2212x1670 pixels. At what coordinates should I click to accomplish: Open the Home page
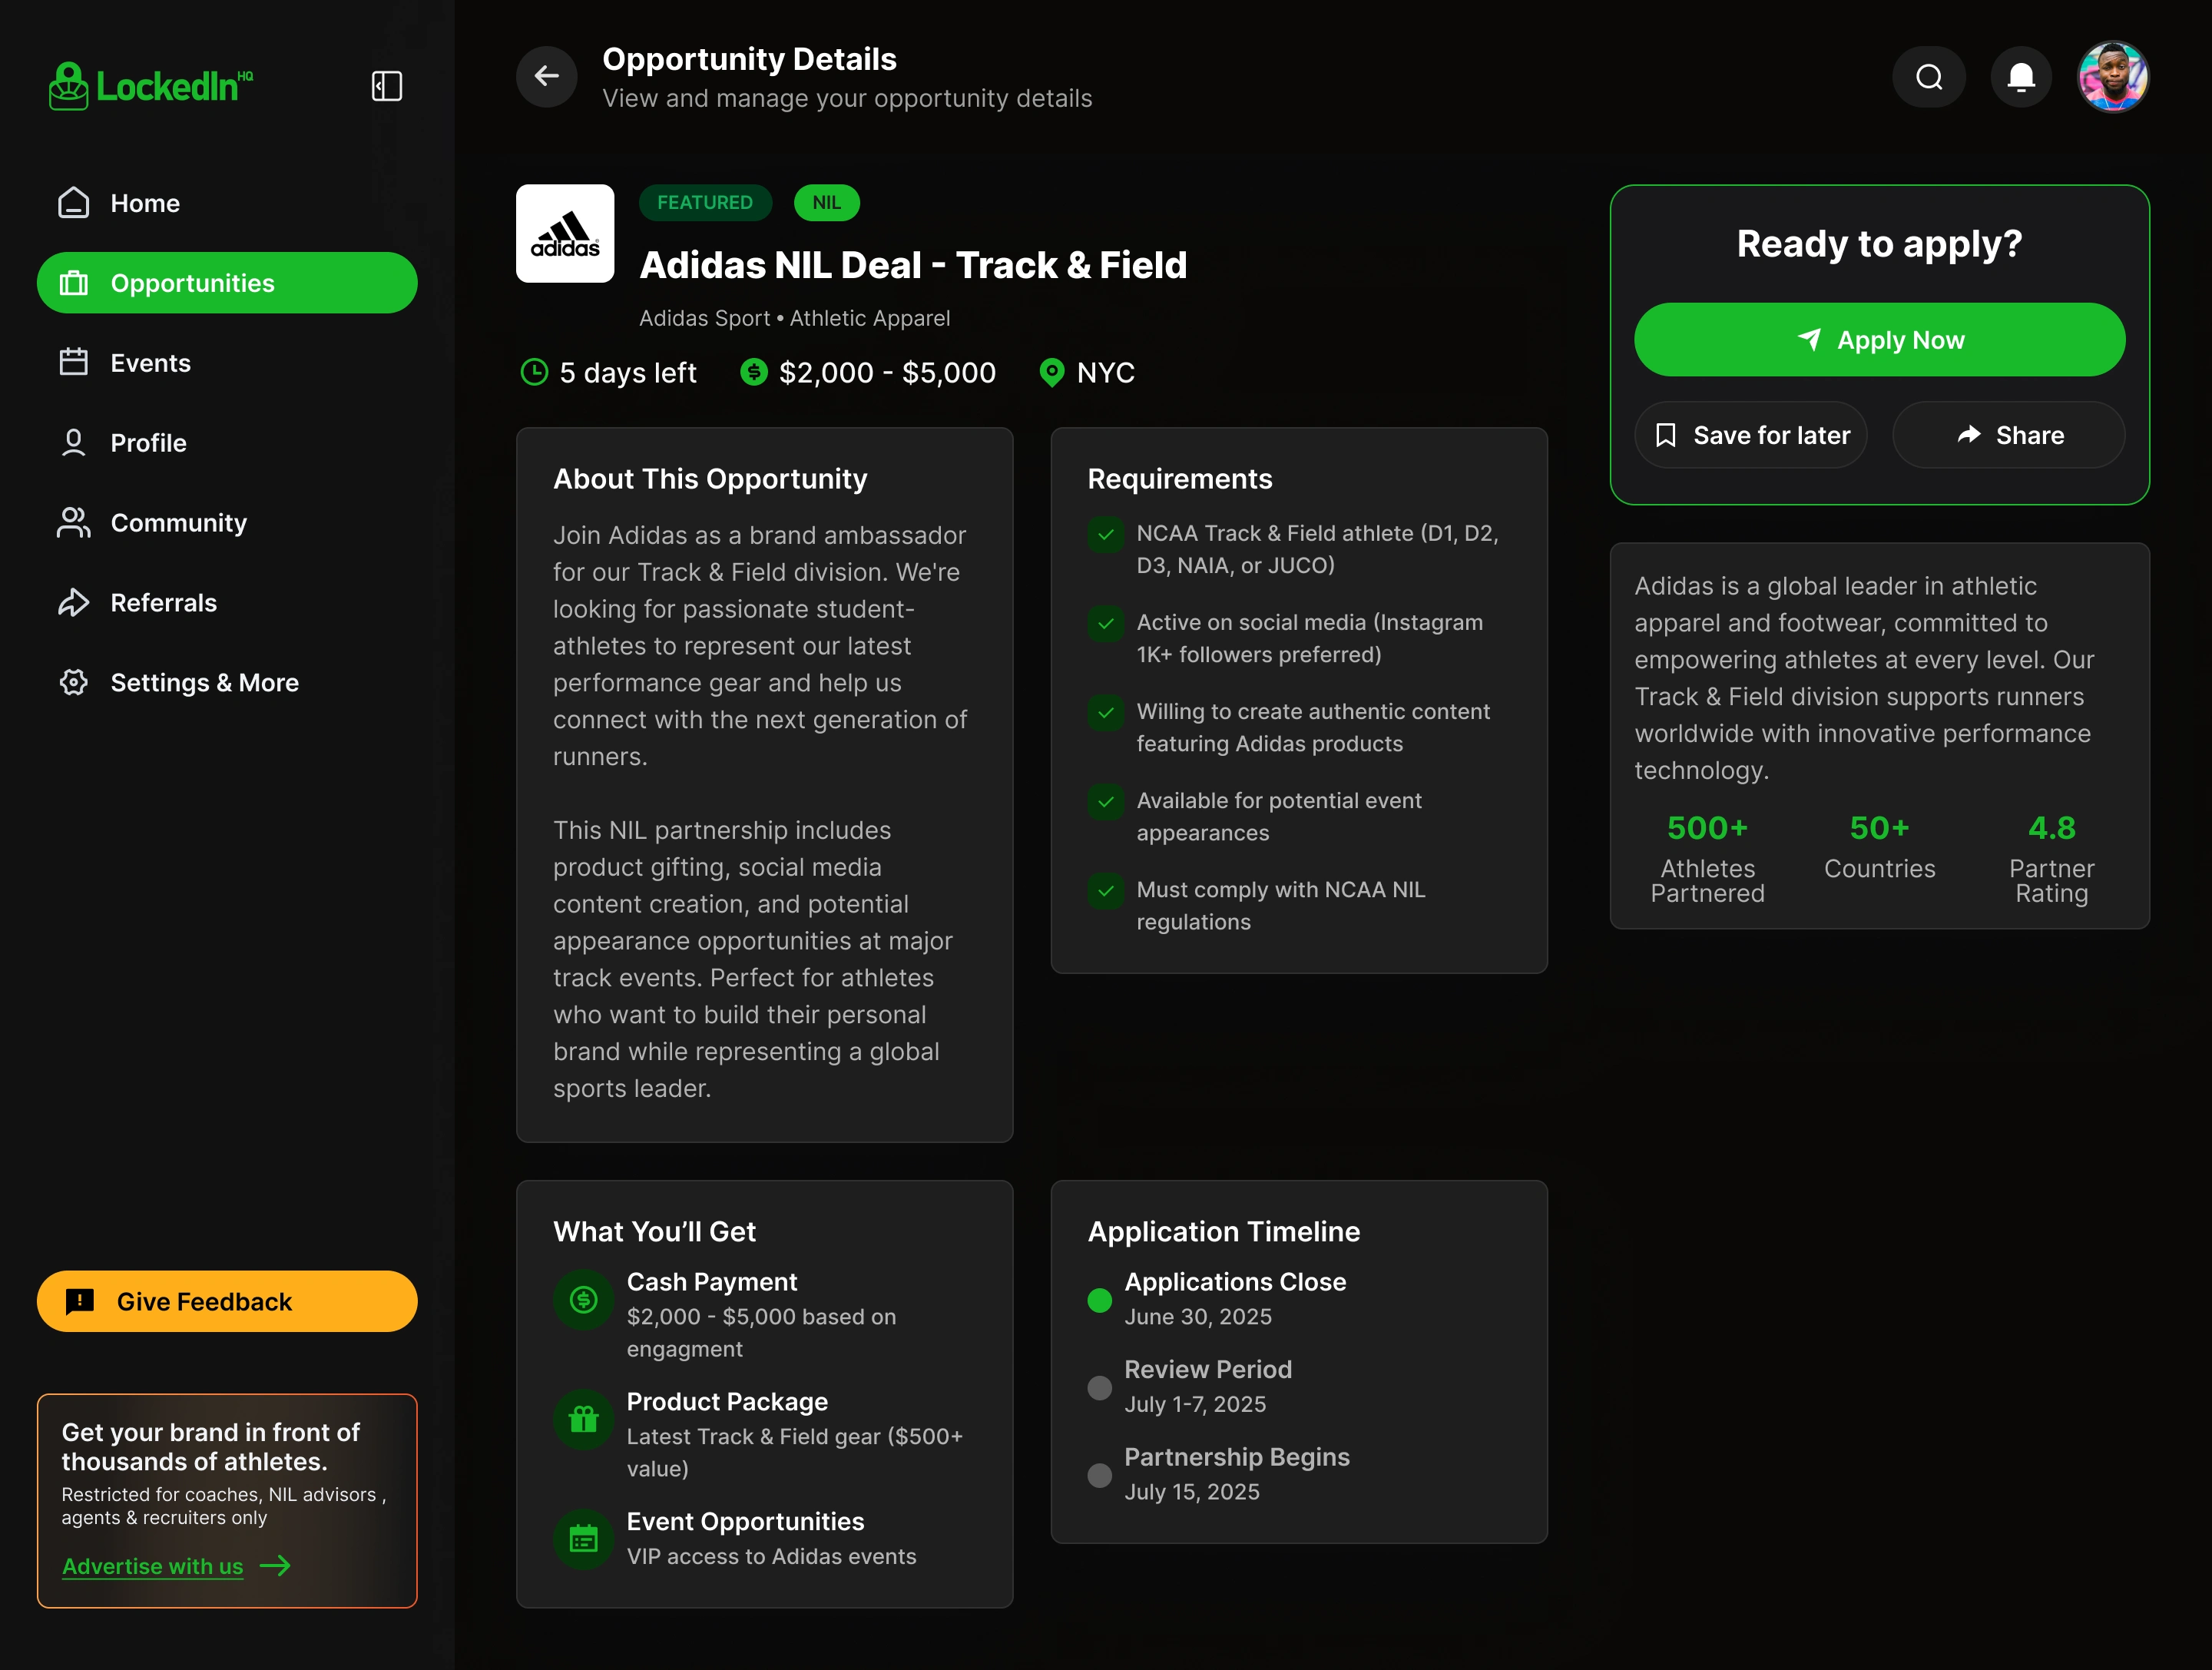(227, 203)
